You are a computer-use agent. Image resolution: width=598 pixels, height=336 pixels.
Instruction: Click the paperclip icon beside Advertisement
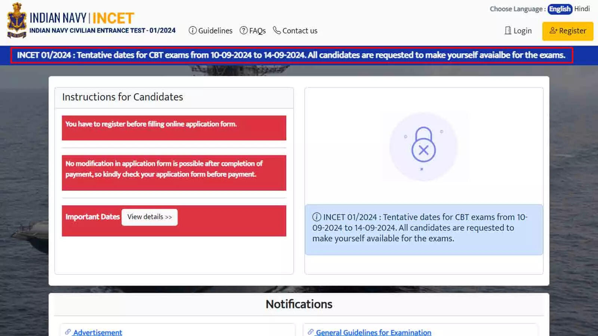[68, 332]
